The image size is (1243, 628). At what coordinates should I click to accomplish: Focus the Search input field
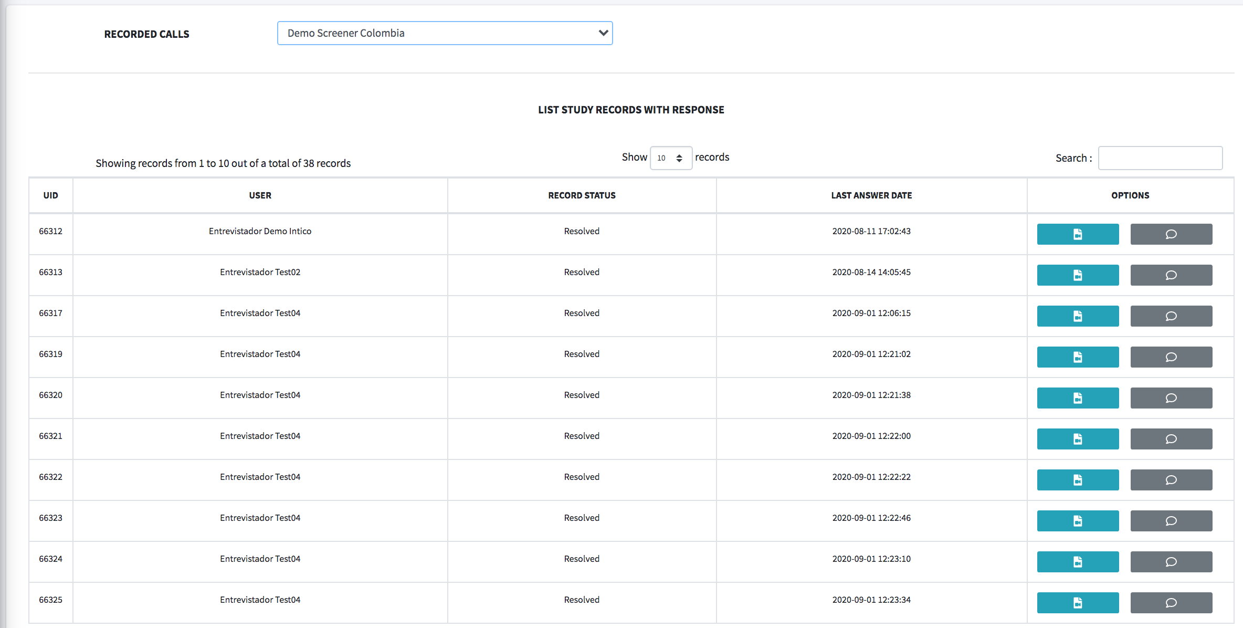point(1160,158)
